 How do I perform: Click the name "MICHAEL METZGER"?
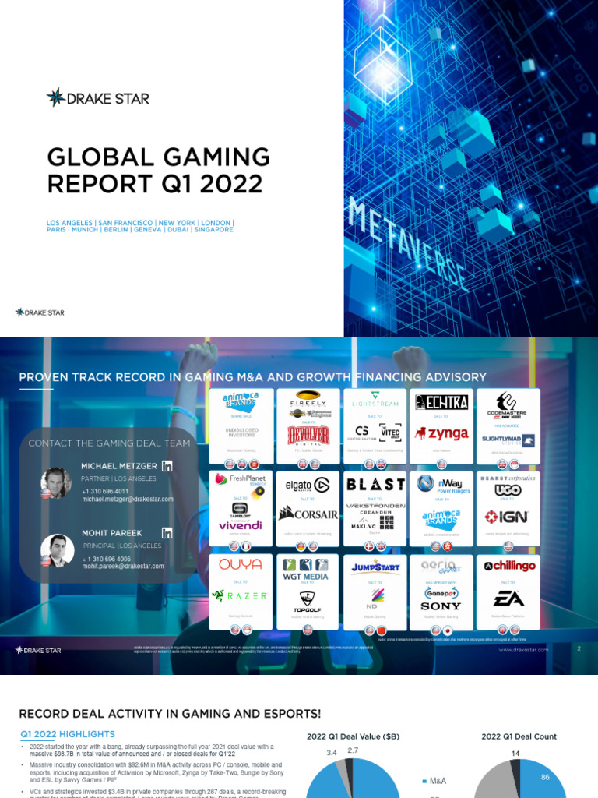pos(119,466)
